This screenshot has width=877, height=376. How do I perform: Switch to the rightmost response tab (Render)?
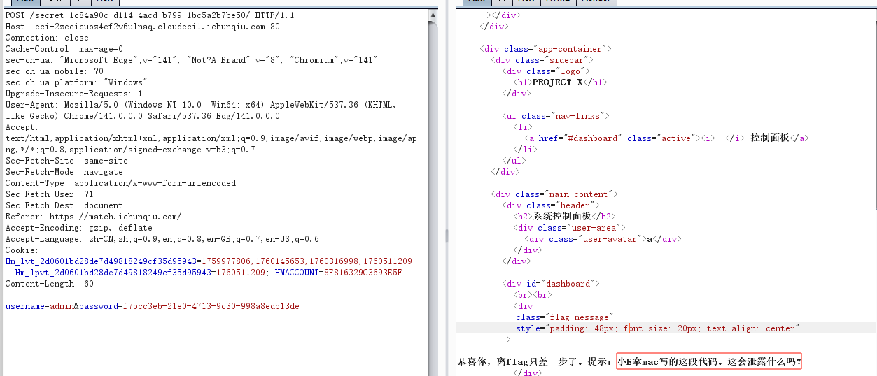(x=597, y=2)
